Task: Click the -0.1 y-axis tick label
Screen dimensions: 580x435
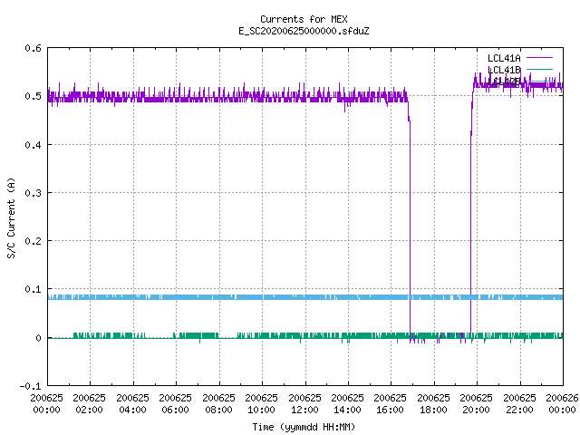Action: pyautogui.click(x=30, y=386)
